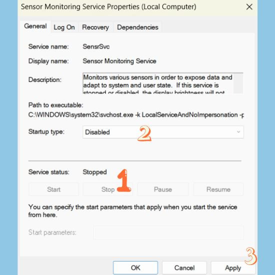Close the Sensor Monitoring Service Properties dialog
275x275 pixels.
249,7
